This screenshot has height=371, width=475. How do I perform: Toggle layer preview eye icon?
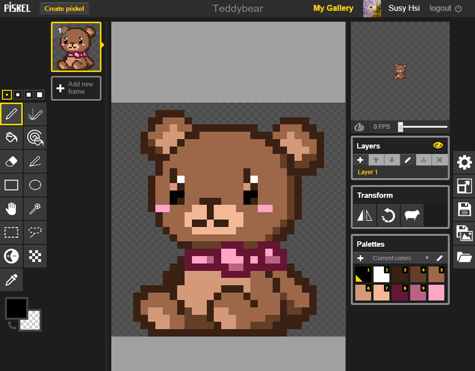438,145
